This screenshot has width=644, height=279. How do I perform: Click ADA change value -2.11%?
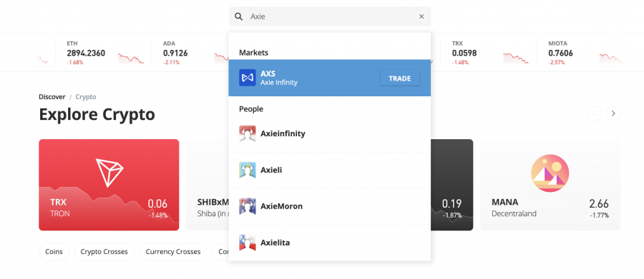(x=171, y=62)
